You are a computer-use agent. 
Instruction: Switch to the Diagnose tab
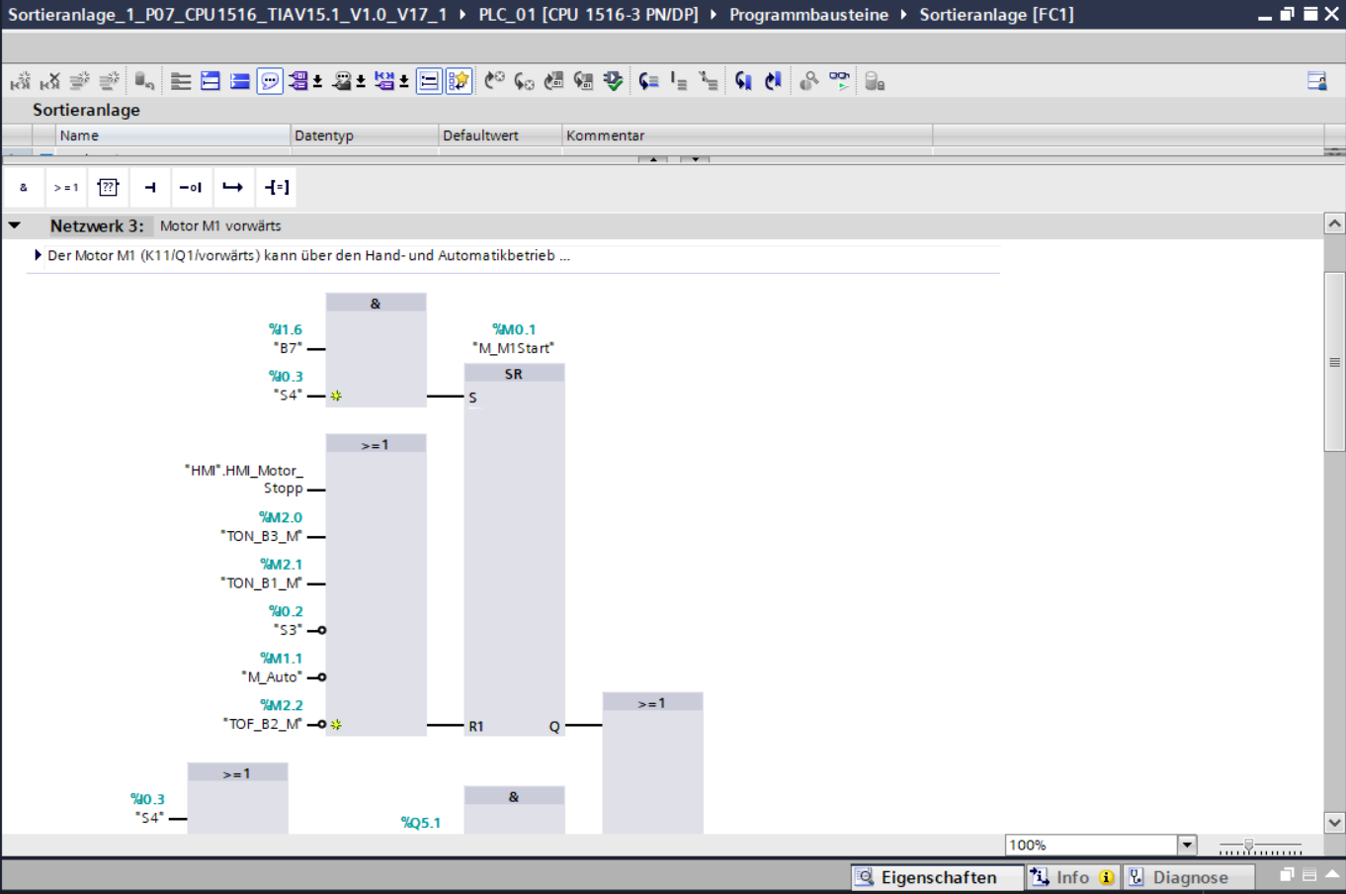pos(1190,877)
